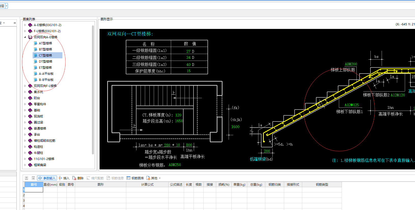
Task: Edit bottom longitudinal rebar 2 value A12@120
Action: pos(398,95)
